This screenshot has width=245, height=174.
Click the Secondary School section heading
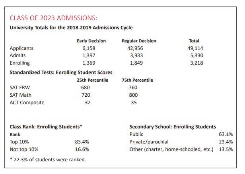pos(173,127)
